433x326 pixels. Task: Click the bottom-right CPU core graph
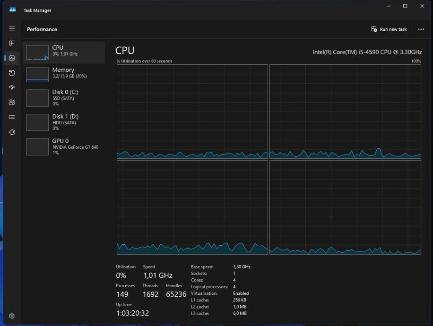[x=345, y=207]
